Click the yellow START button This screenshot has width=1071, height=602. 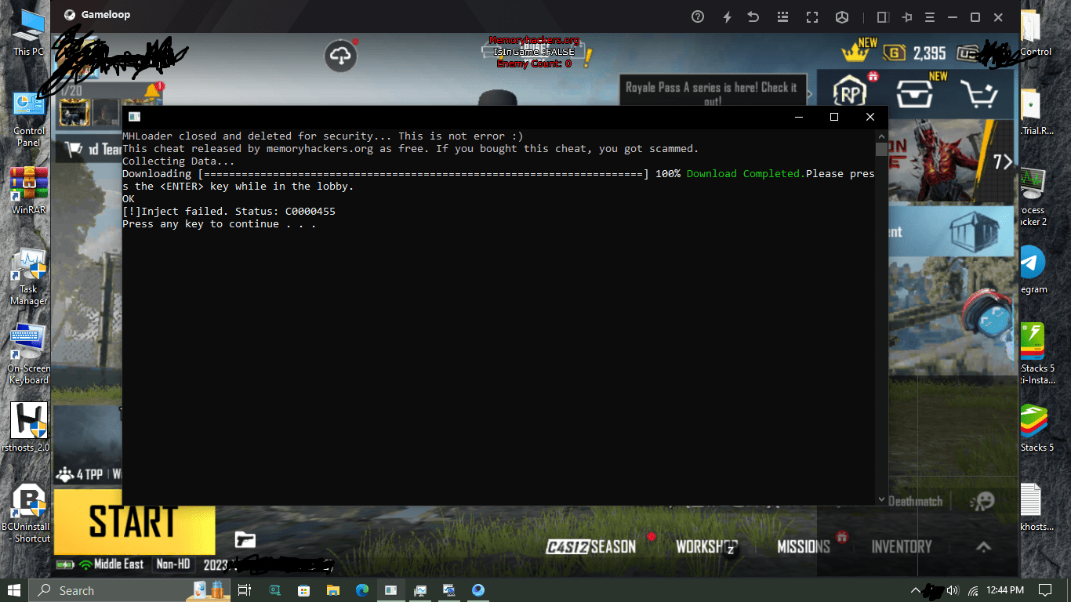134,521
